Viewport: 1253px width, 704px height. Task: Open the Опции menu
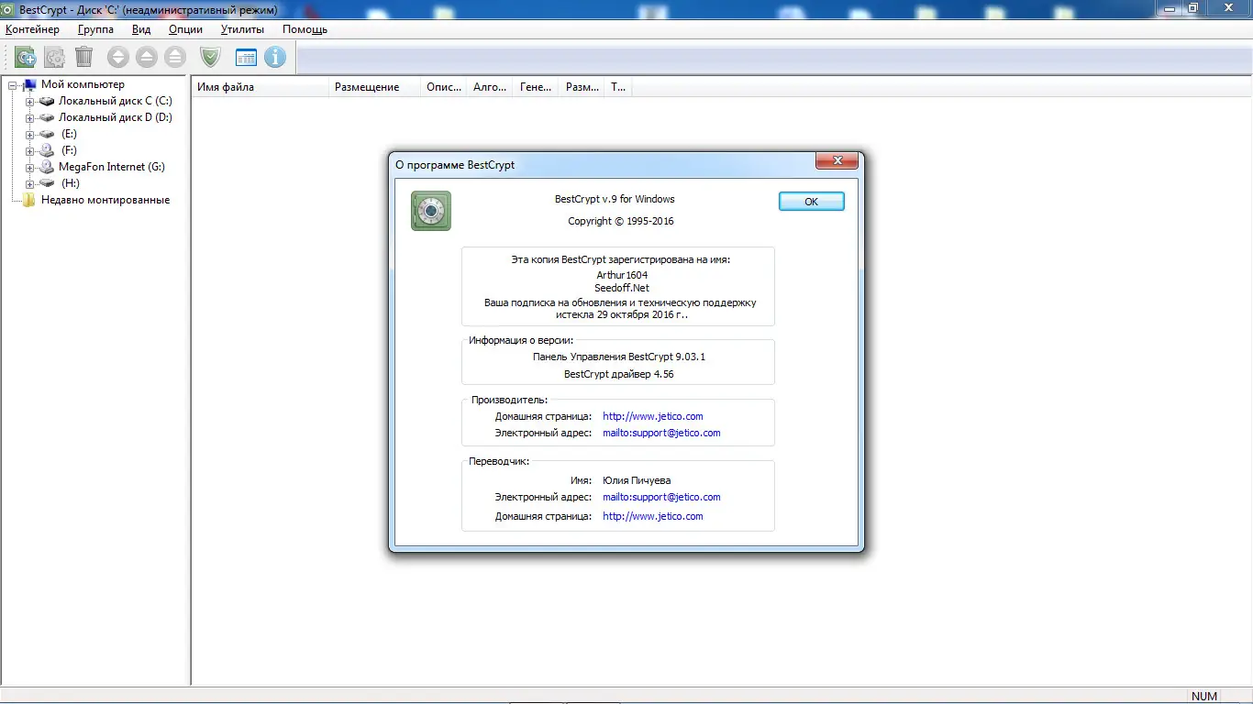point(185,29)
